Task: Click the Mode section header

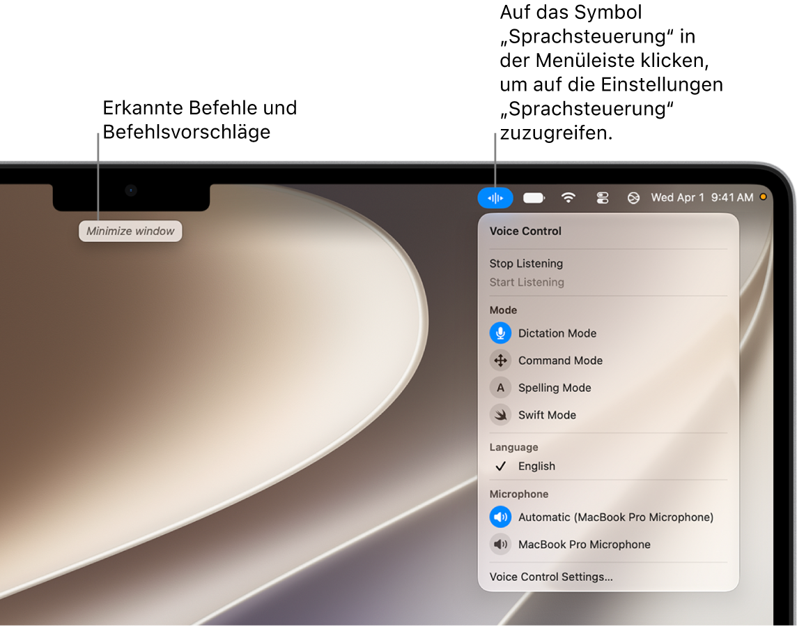Action: point(503,310)
